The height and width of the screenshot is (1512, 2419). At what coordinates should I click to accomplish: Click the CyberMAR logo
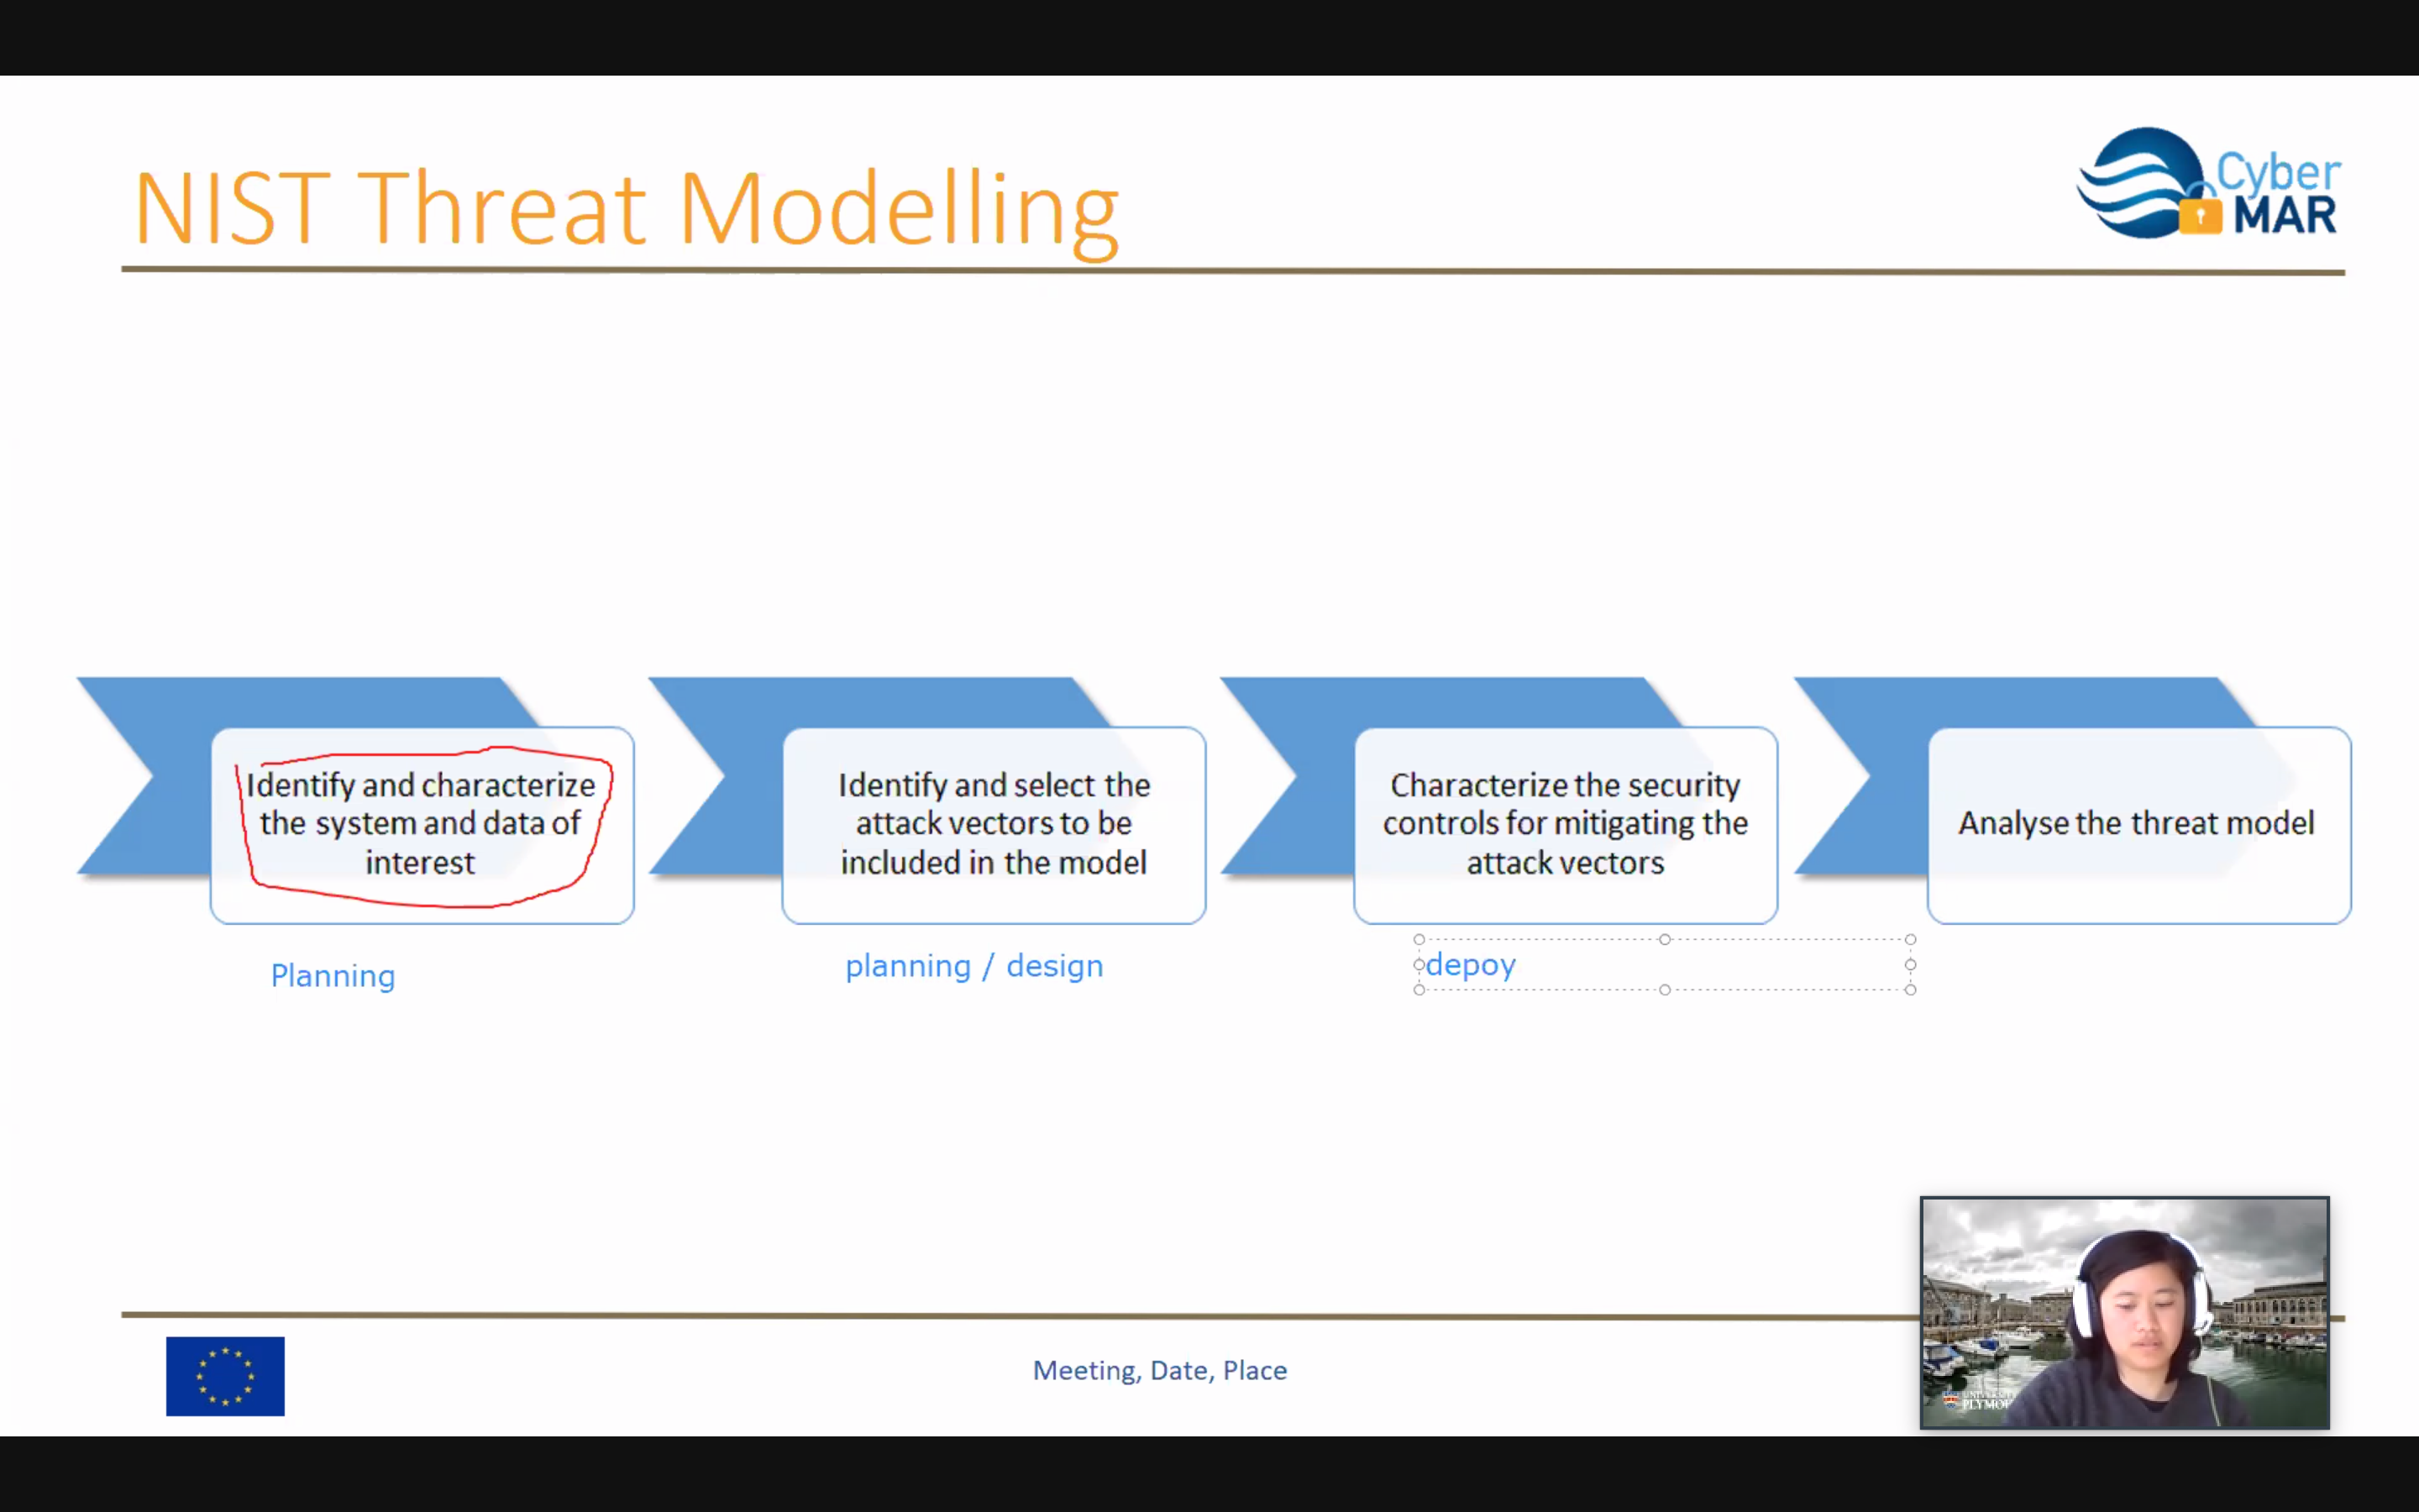tap(2209, 184)
